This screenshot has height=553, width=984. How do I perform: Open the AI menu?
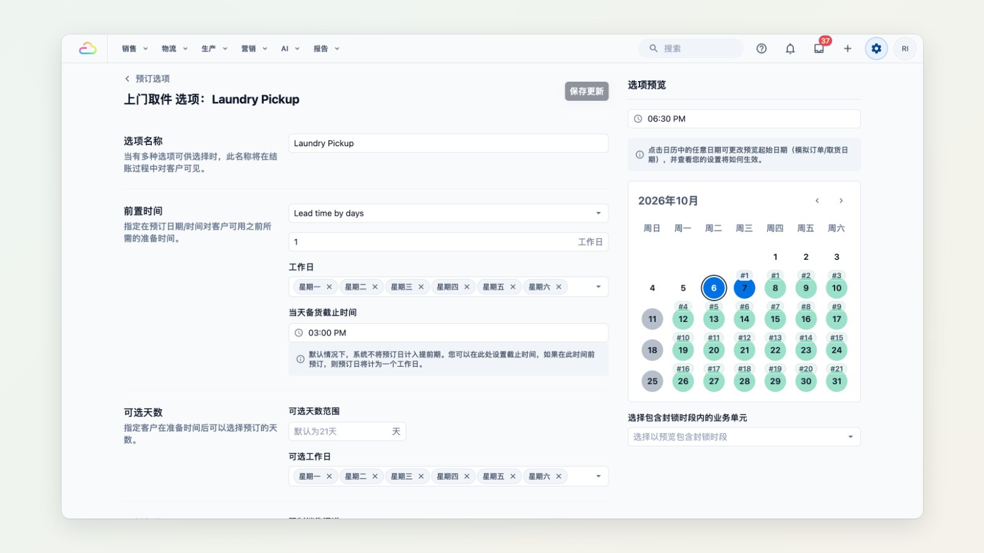click(x=290, y=49)
